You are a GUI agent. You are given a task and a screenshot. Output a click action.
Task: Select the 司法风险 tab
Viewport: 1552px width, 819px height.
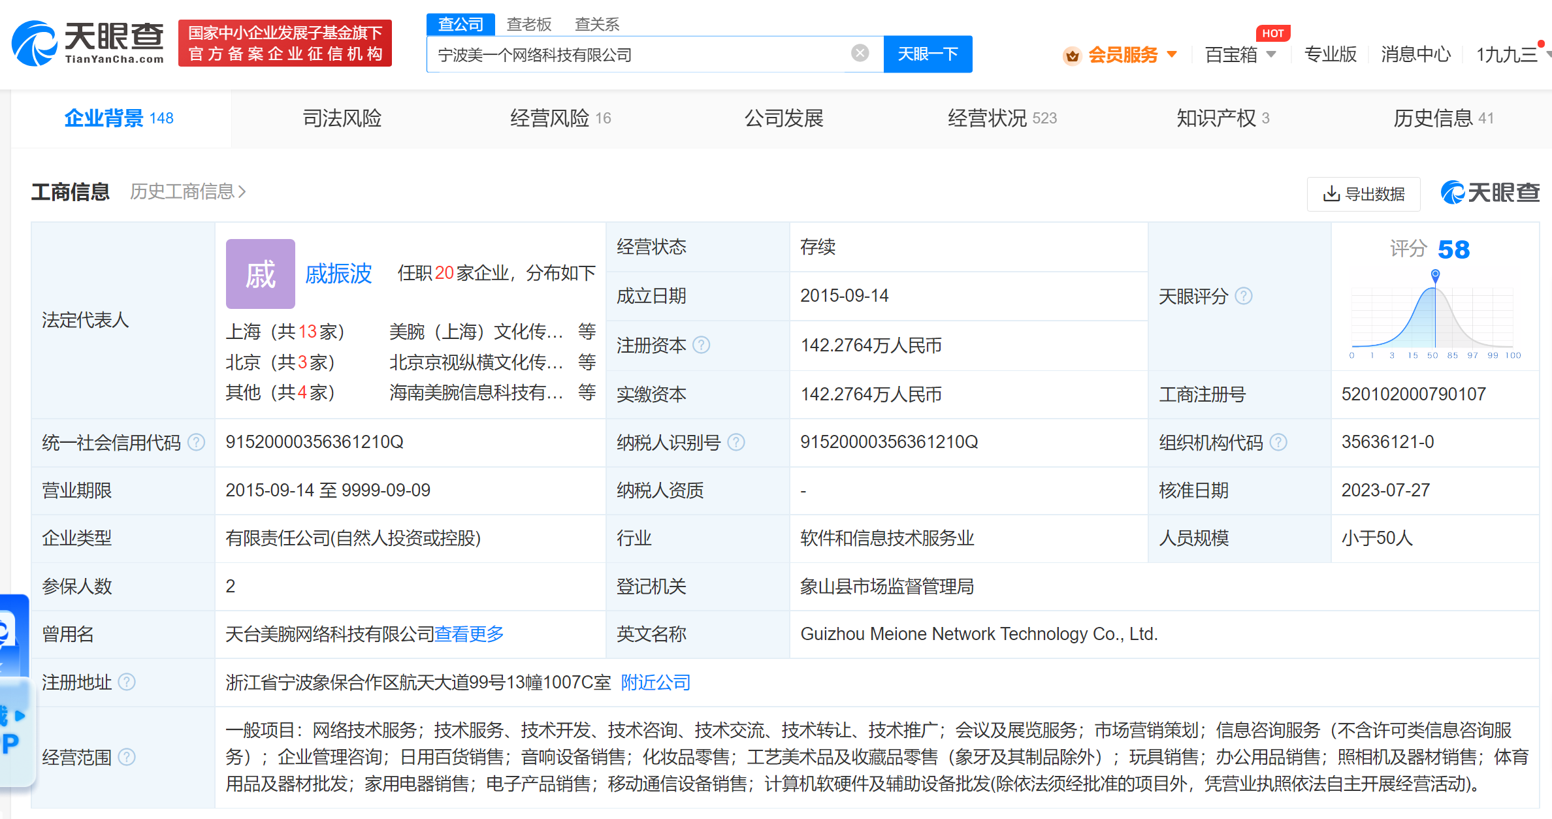click(342, 118)
